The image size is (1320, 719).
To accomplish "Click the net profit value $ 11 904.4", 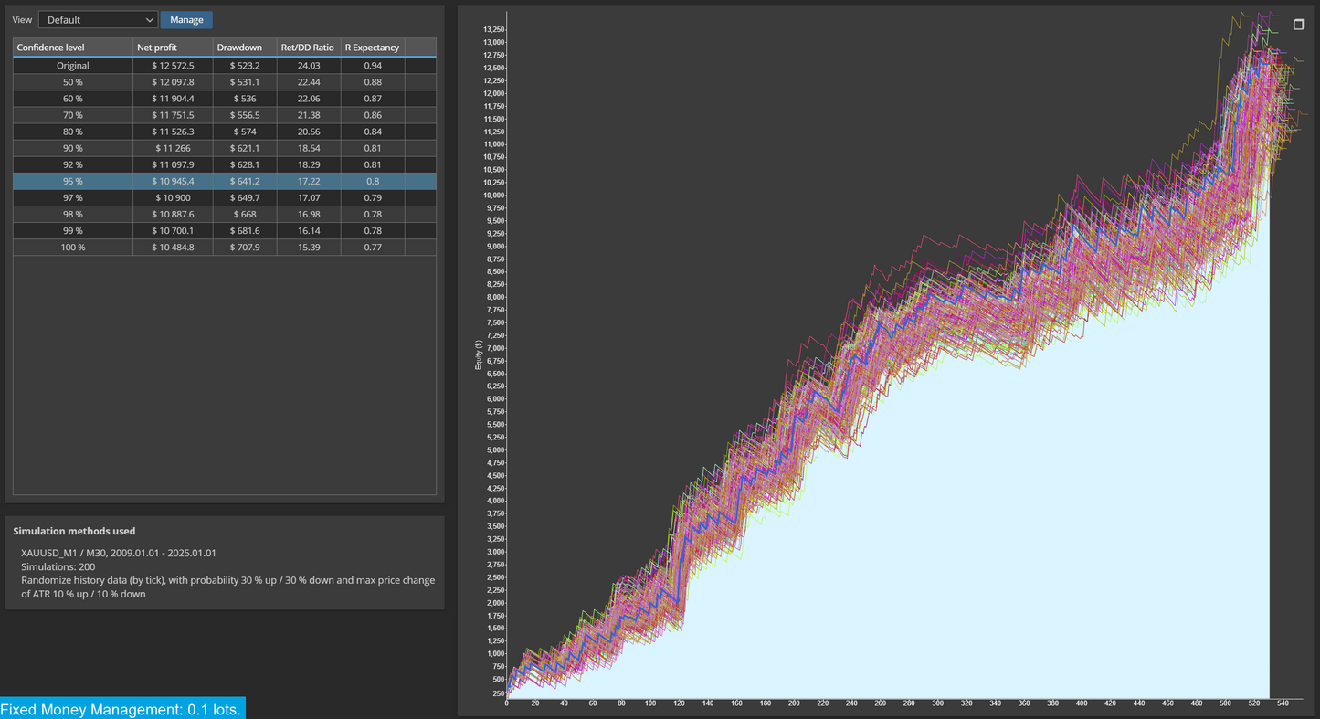I will tap(173, 99).
